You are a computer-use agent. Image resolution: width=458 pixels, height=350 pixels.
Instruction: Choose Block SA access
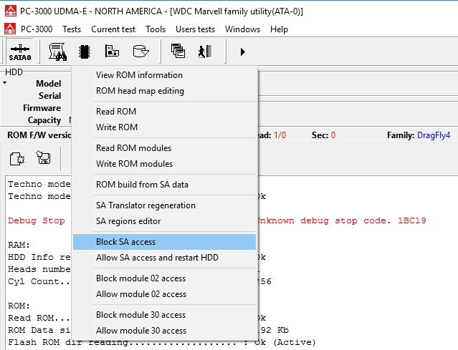pyautogui.click(x=164, y=242)
